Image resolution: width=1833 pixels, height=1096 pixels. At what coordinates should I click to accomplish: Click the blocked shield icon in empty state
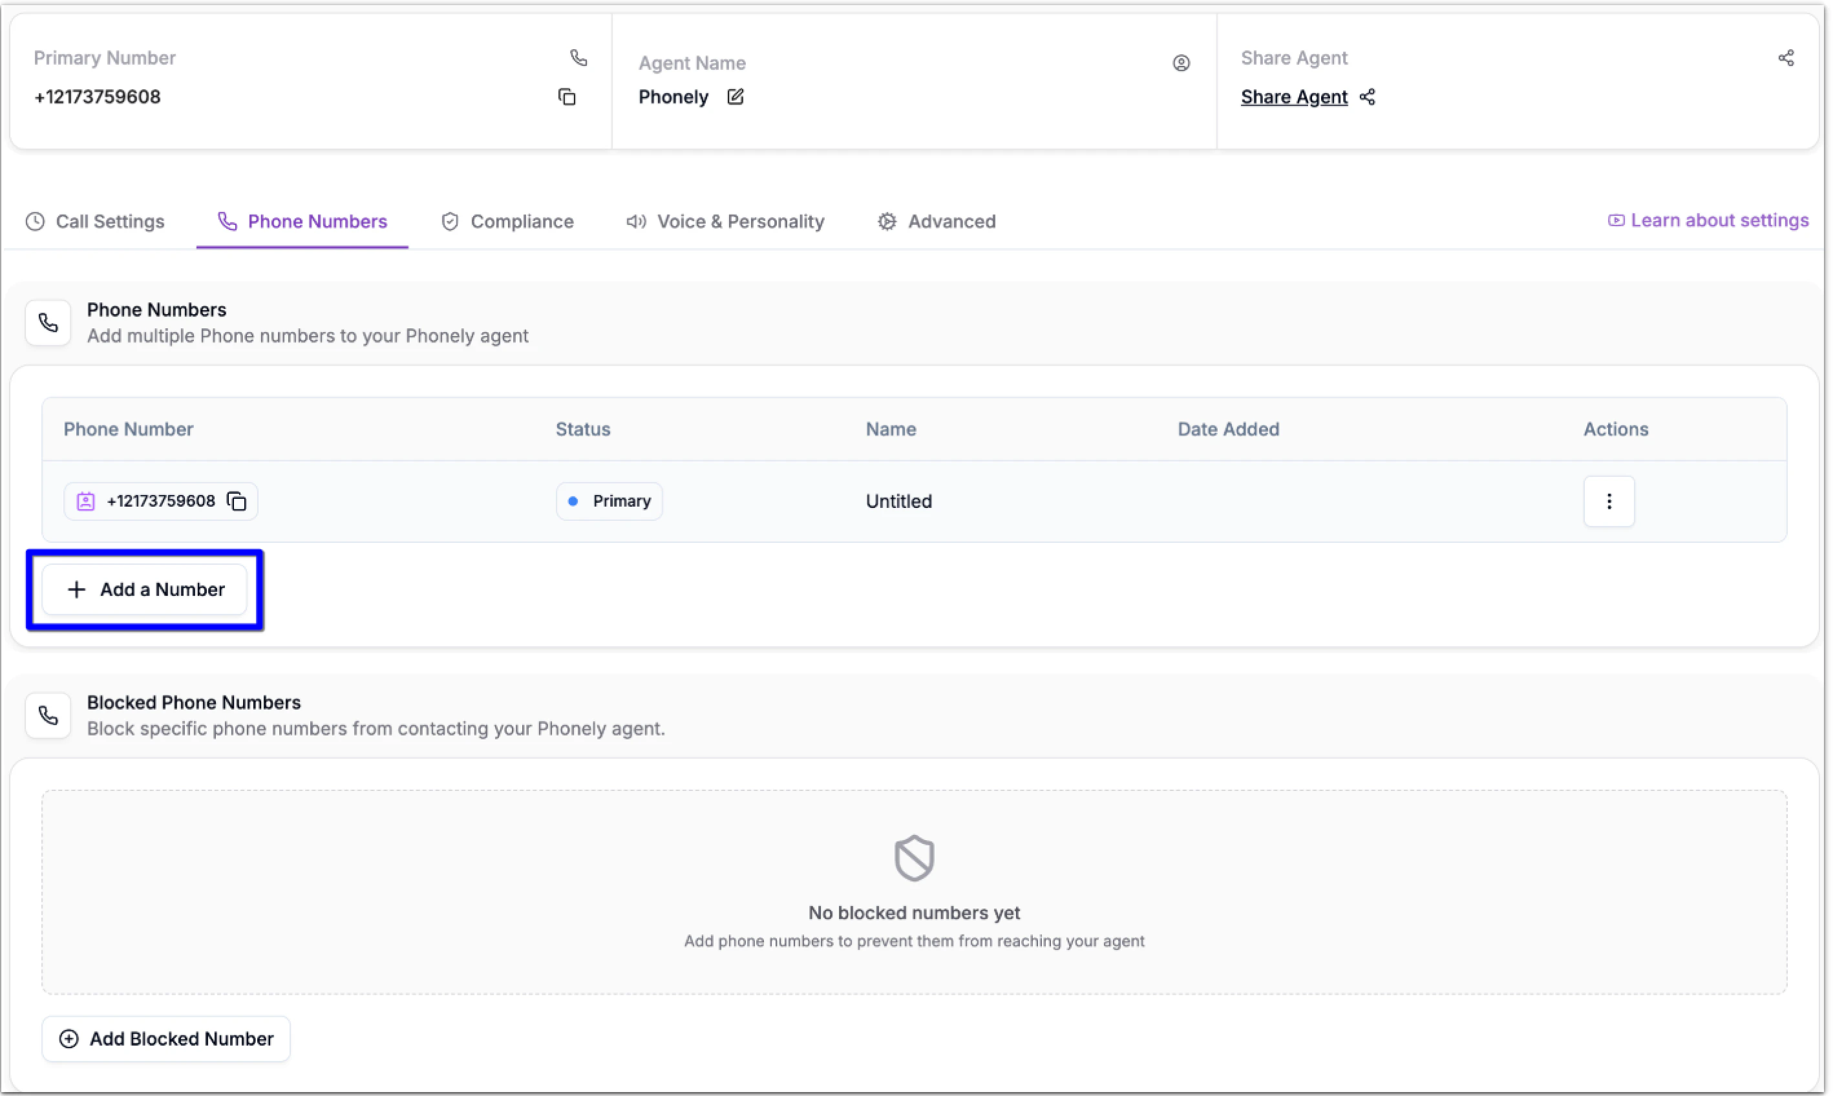click(915, 858)
